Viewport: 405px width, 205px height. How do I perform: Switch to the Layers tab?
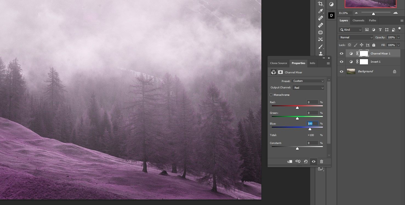point(344,21)
